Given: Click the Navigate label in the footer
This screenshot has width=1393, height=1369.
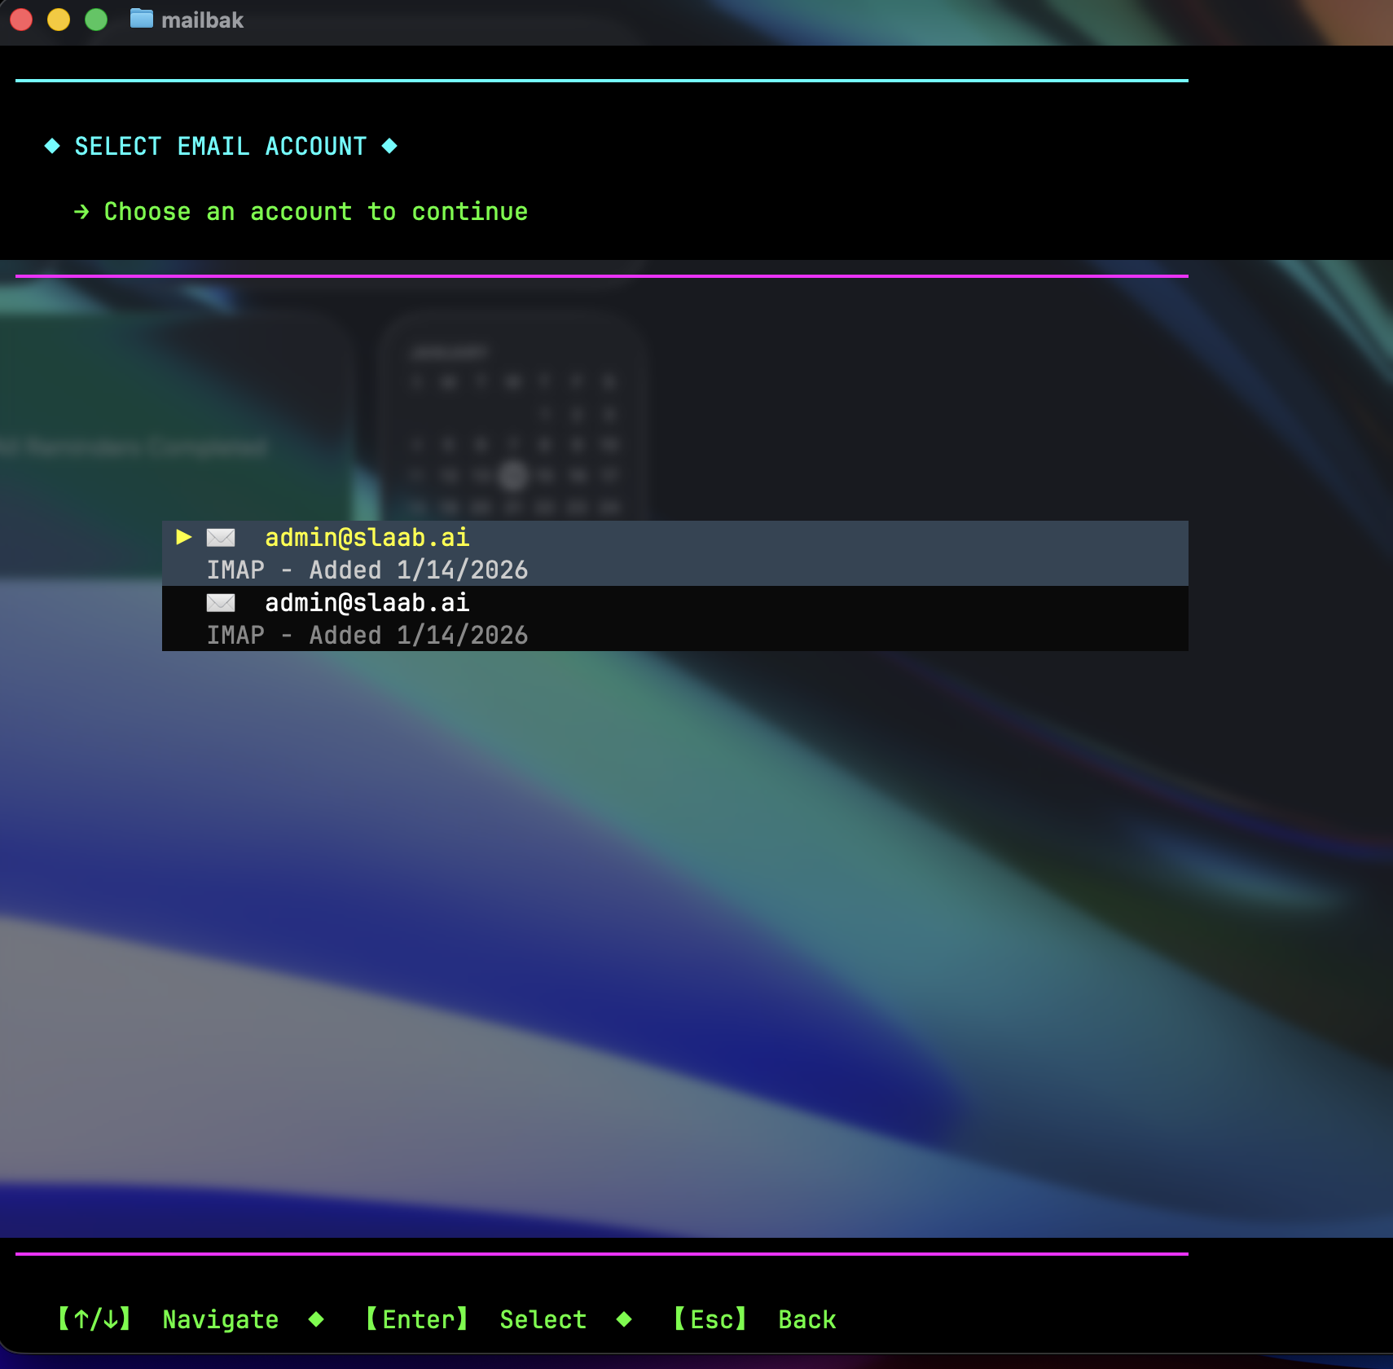Looking at the screenshot, I should coord(221,1320).
